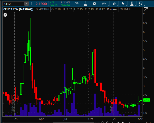Image resolution: width=154 pixels, height=123 pixels.
Task: Click the tall red October candle body
Action: pos(95,66)
